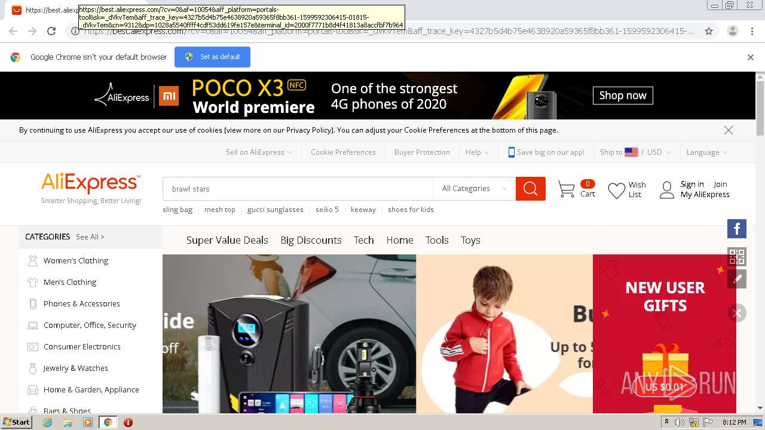This screenshot has width=765, height=430.
Task: Click the orange search magnifier button
Action: [531, 189]
